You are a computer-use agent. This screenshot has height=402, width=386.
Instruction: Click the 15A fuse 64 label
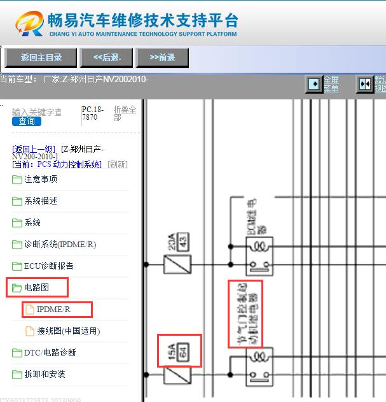click(x=178, y=352)
